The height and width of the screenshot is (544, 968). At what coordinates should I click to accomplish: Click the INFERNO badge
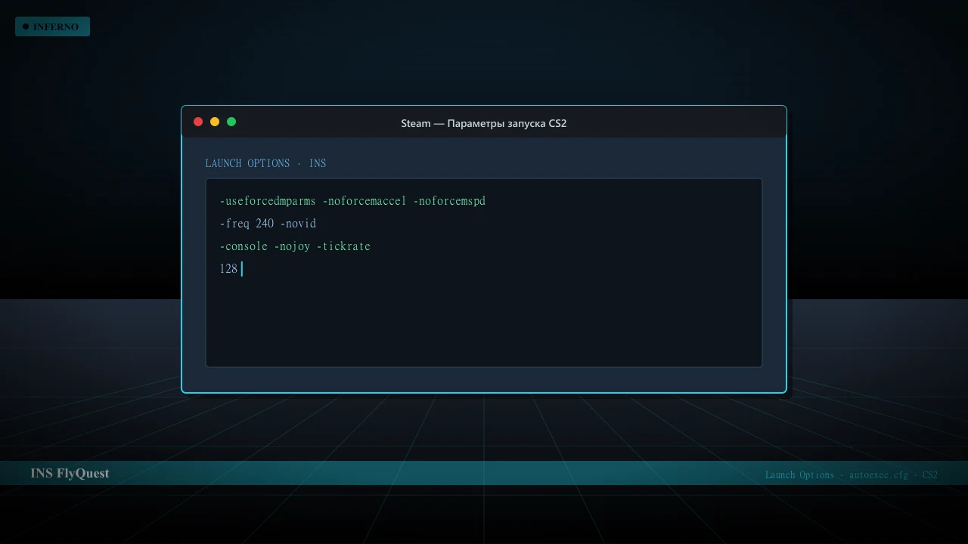[52, 26]
